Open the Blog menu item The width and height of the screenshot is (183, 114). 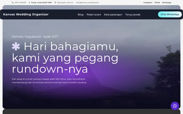[x=81, y=15]
